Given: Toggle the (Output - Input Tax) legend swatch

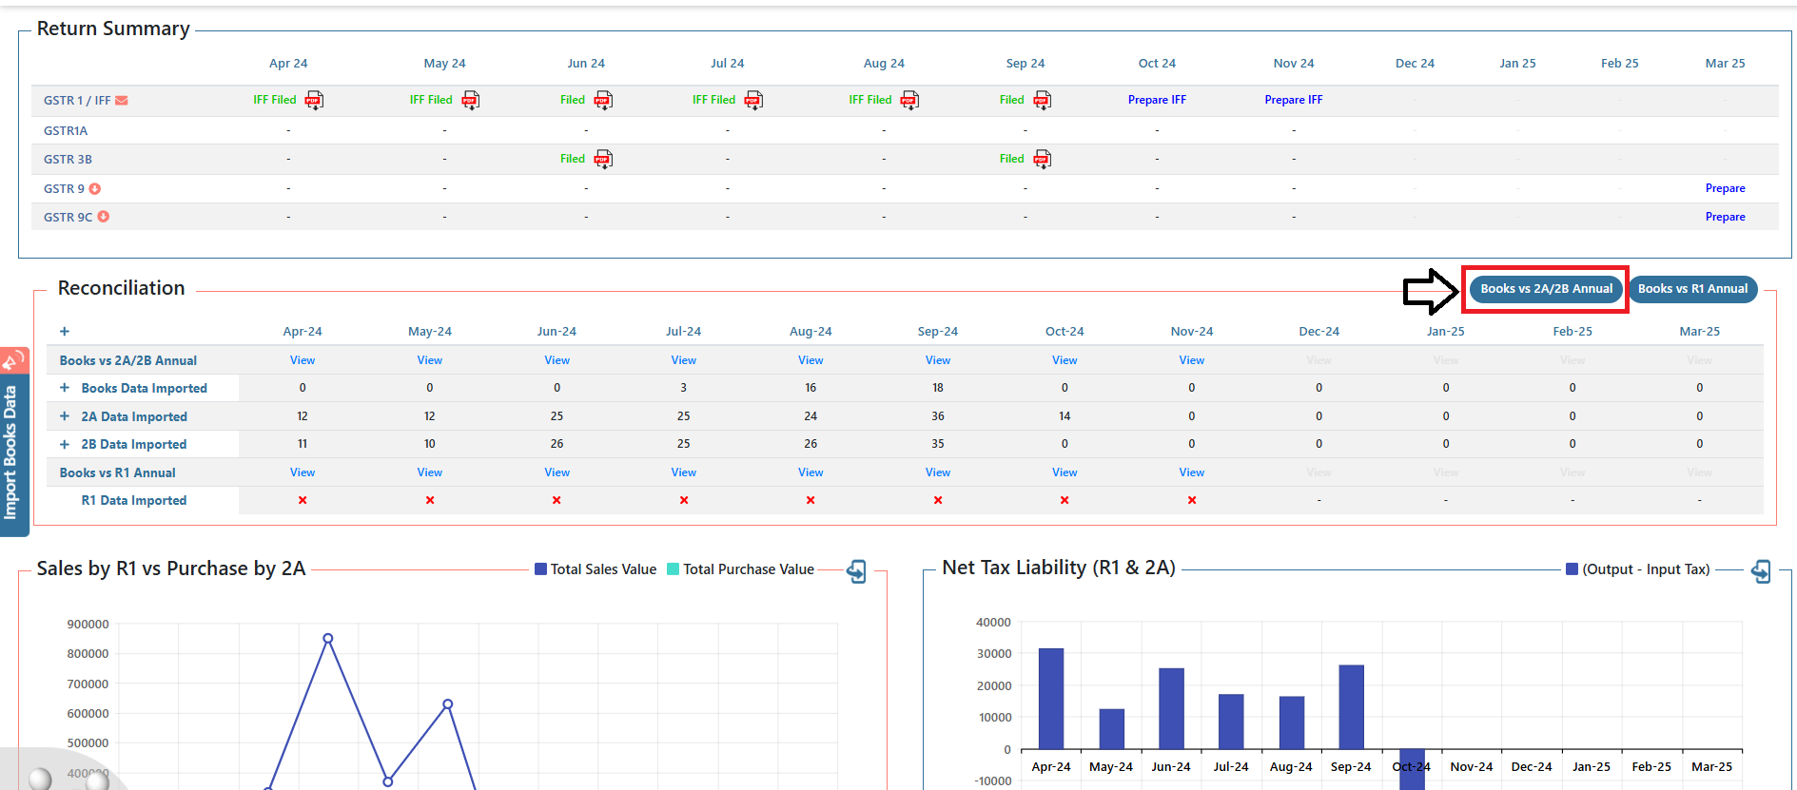Looking at the screenshot, I should click(1572, 569).
